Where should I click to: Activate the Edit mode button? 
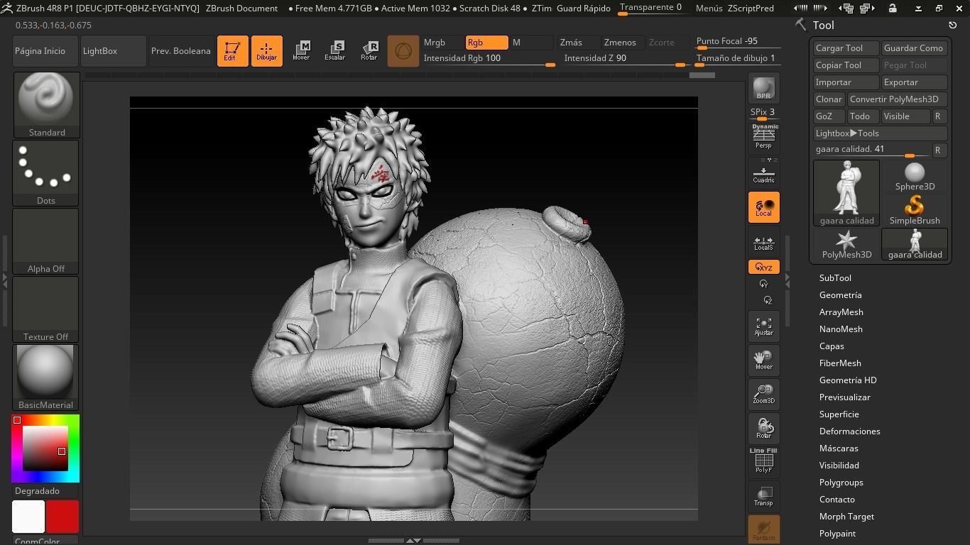click(x=233, y=51)
